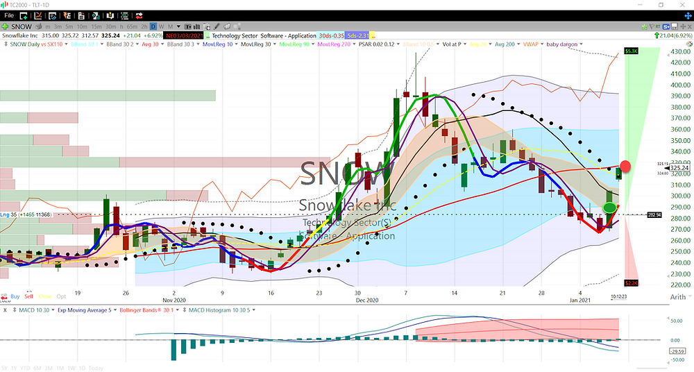Click the alerts exclamation toolbar icon
694x372 pixels.
tap(110, 16)
